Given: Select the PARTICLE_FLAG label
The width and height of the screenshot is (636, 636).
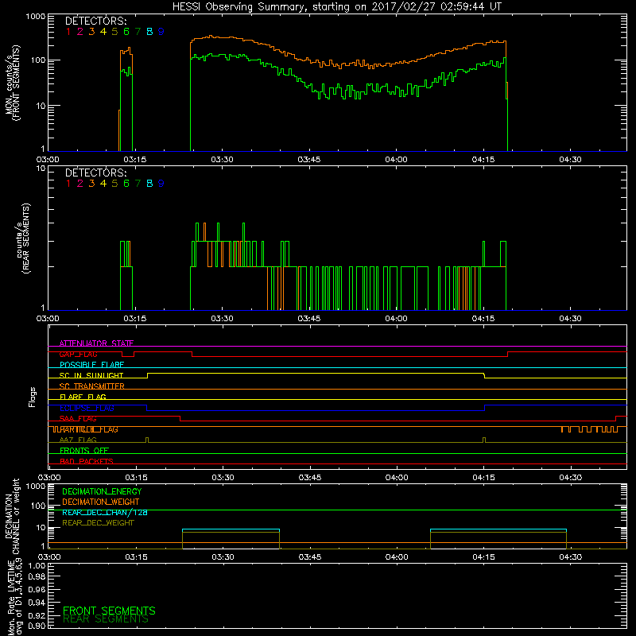Looking at the screenshot, I should 86,429.
